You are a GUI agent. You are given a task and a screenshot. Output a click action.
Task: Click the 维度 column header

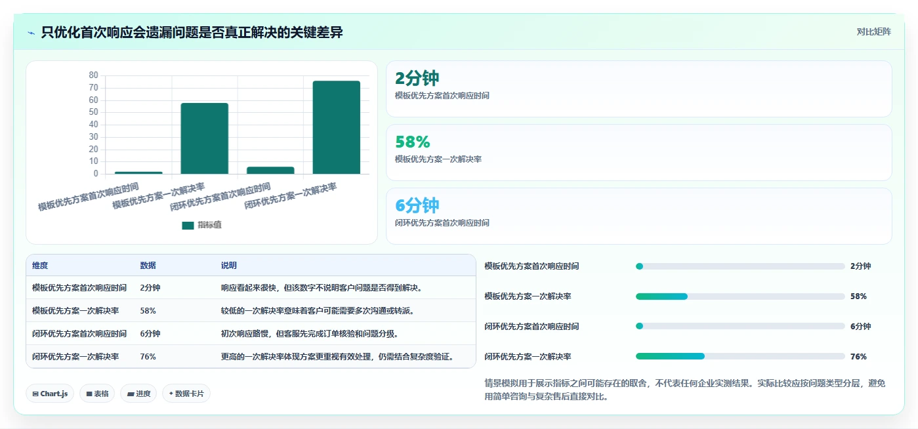tap(40, 266)
